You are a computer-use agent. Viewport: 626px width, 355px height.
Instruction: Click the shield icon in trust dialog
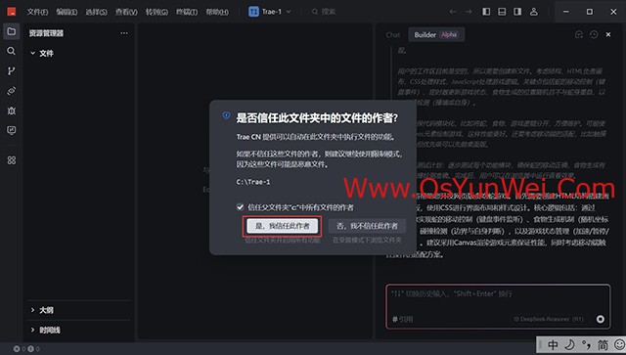(x=226, y=115)
